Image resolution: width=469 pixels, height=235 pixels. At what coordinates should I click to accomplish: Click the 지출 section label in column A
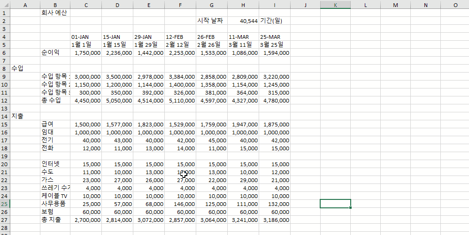tap(25, 116)
